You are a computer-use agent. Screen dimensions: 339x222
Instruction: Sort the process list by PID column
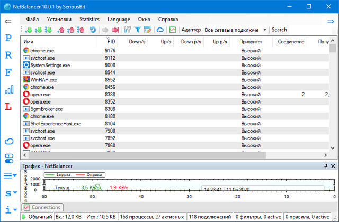point(110,41)
